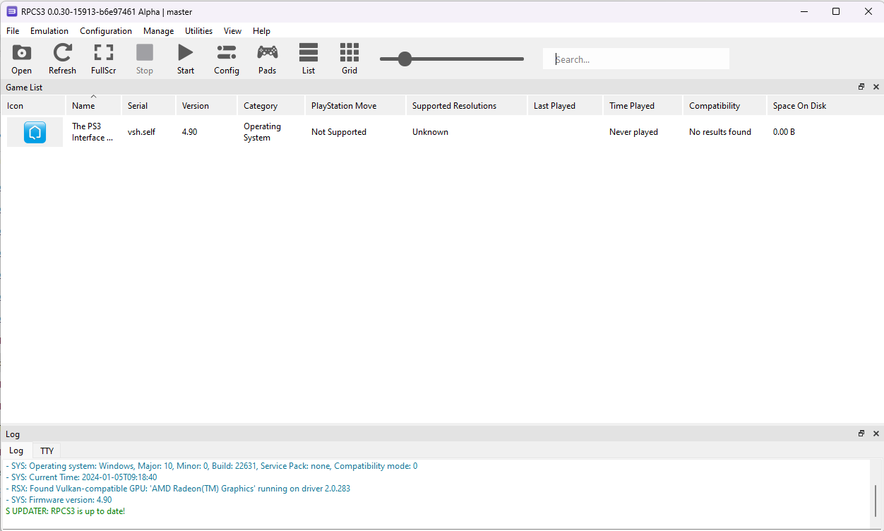Maximize the RPCS3 window
The width and height of the screenshot is (884, 531).
(836, 11)
